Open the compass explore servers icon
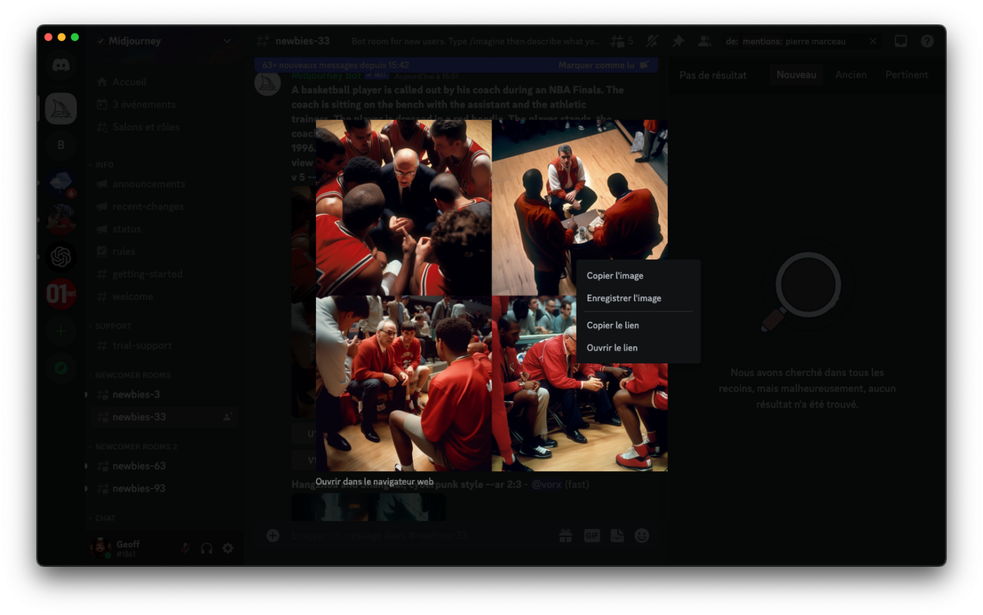Screen dimensions: 983x615 (x=61, y=368)
